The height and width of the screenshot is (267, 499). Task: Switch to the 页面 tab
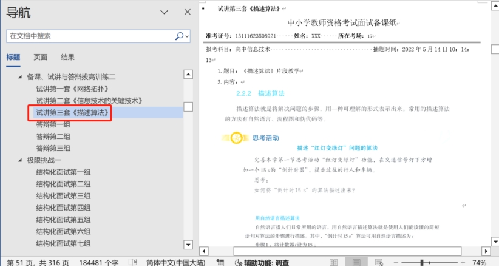click(x=40, y=58)
